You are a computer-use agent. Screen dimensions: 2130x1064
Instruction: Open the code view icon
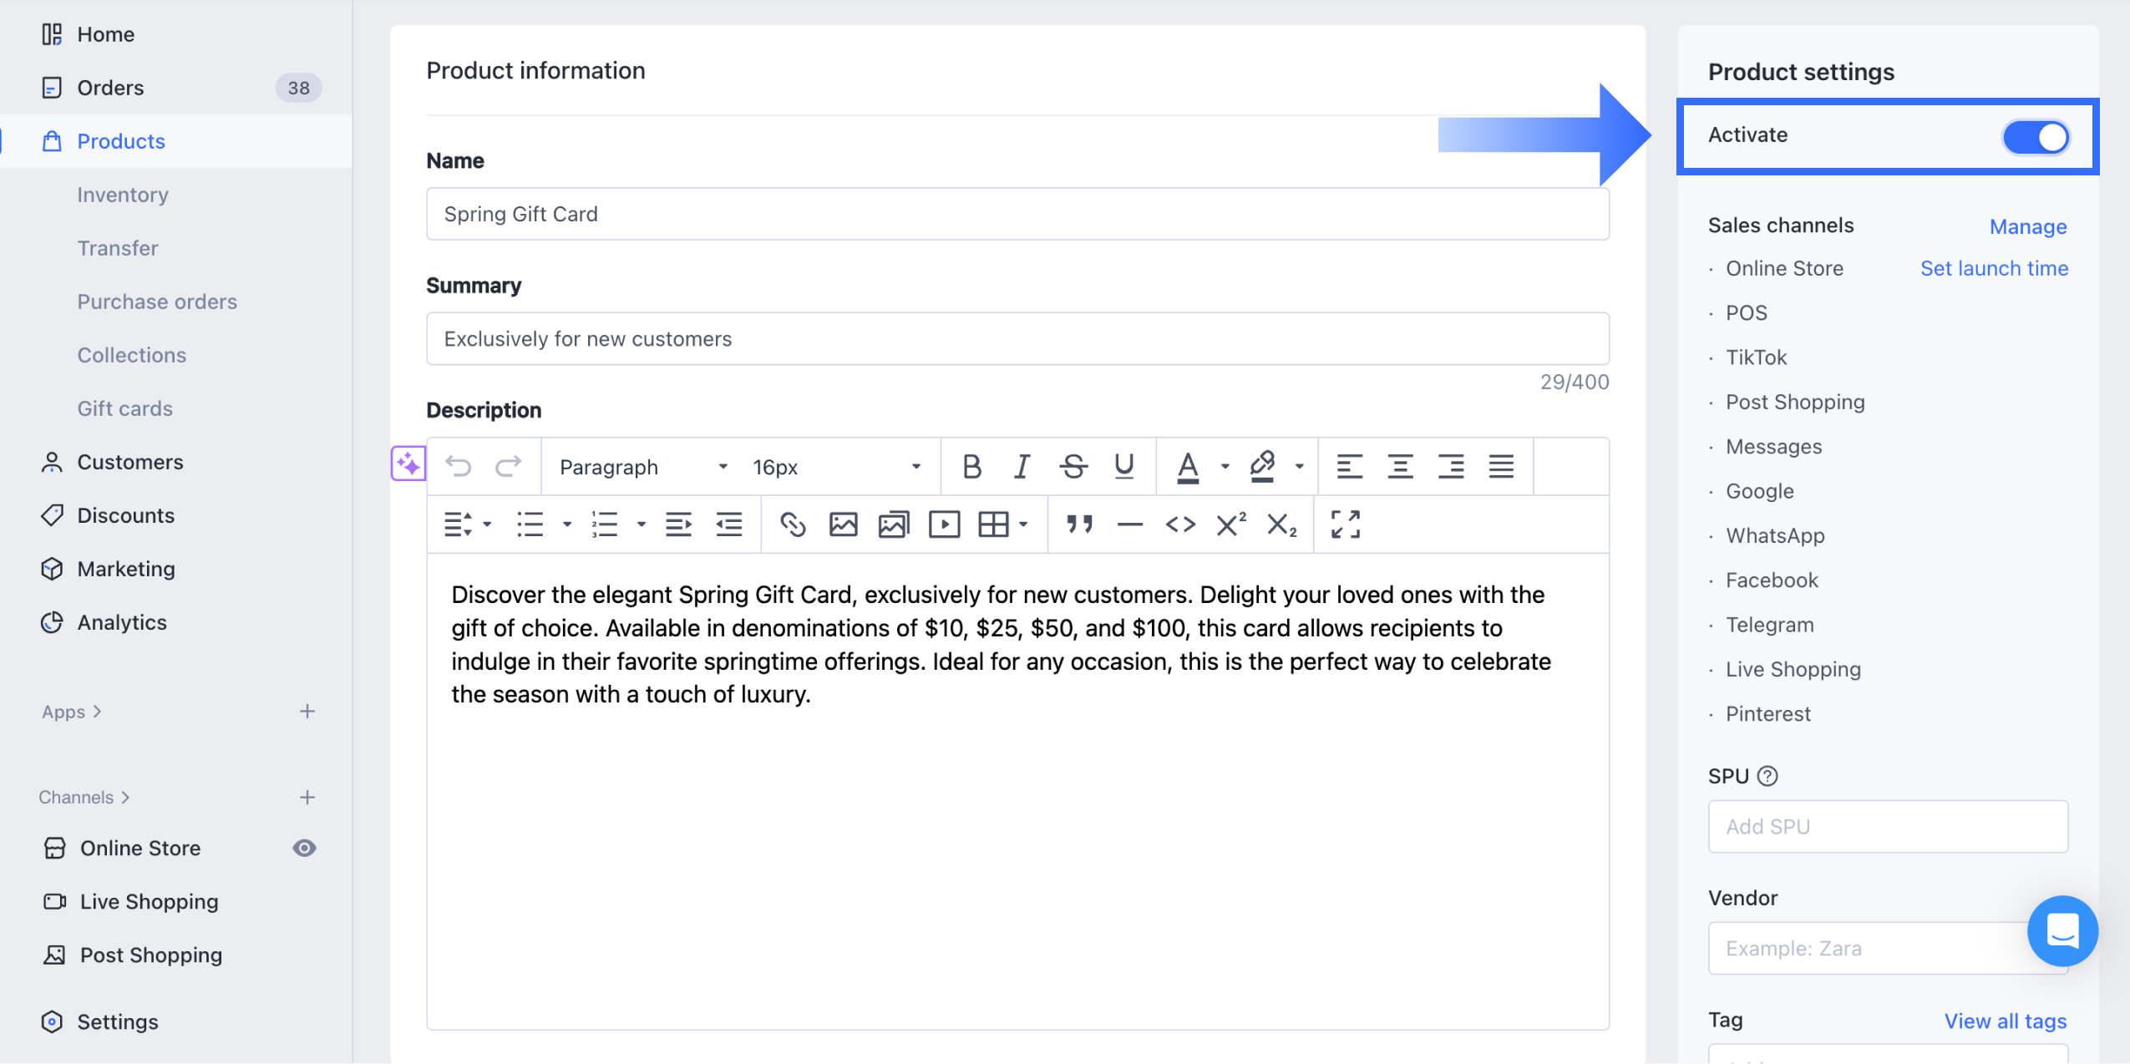pyautogui.click(x=1180, y=524)
